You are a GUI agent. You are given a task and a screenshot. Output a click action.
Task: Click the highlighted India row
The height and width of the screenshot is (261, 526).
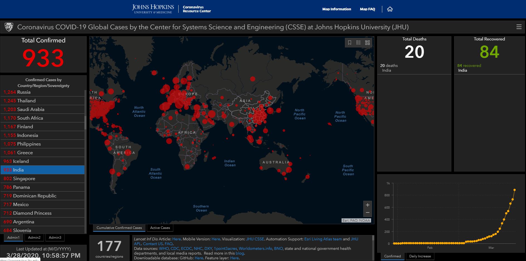point(42,170)
